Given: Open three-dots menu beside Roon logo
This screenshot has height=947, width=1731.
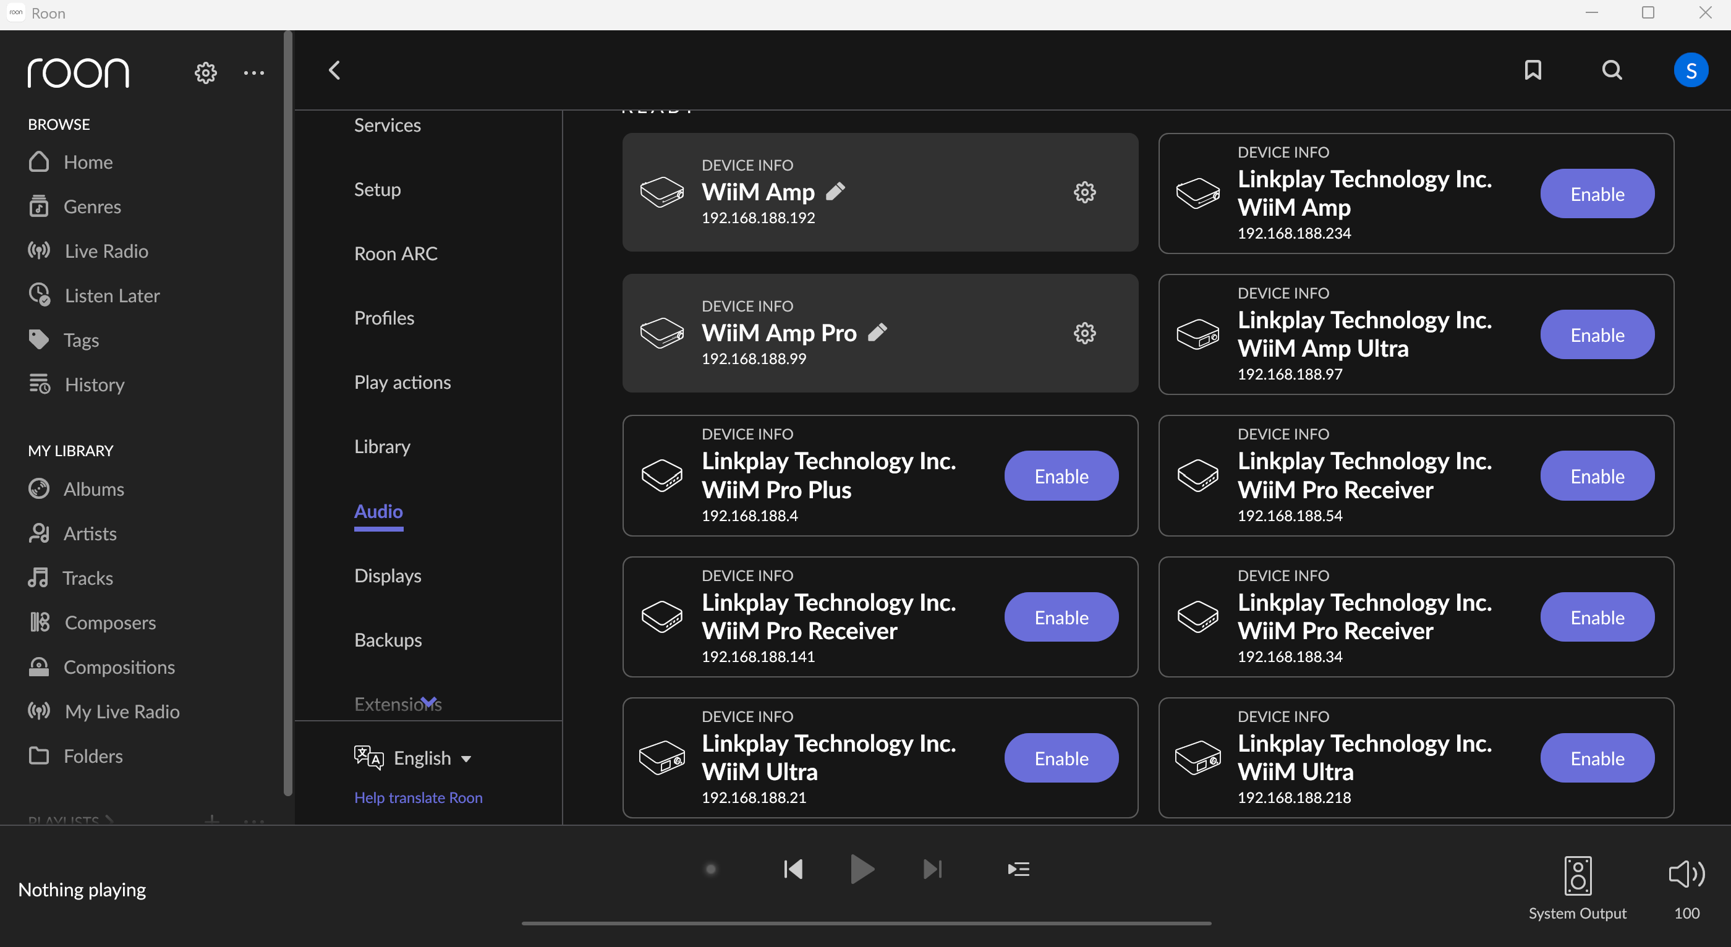Looking at the screenshot, I should 253,72.
